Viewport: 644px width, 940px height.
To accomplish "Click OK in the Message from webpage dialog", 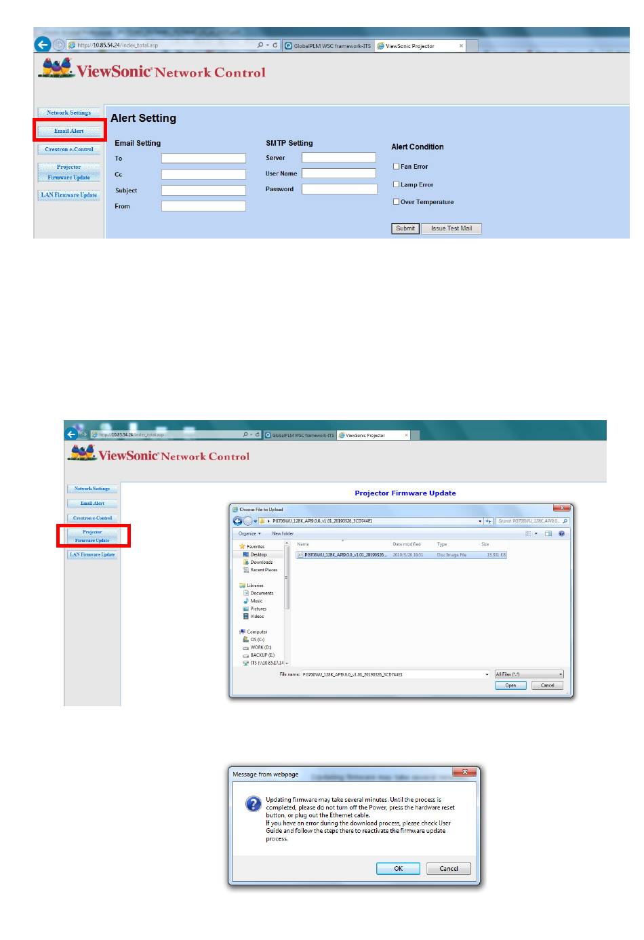I will pyautogui.click(x=399, y=869).
